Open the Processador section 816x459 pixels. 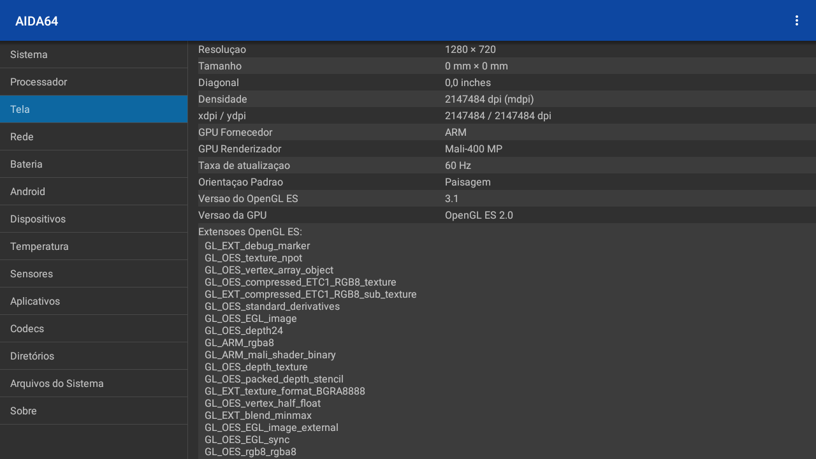(x=94, y=82)
